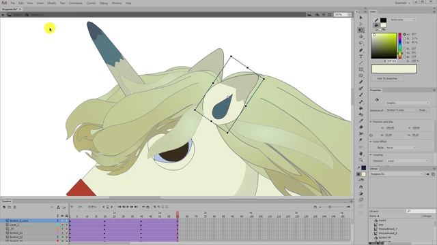This screenshot has width=437, height=245.
Task: Open the File menu
Action: pos(13,3)
